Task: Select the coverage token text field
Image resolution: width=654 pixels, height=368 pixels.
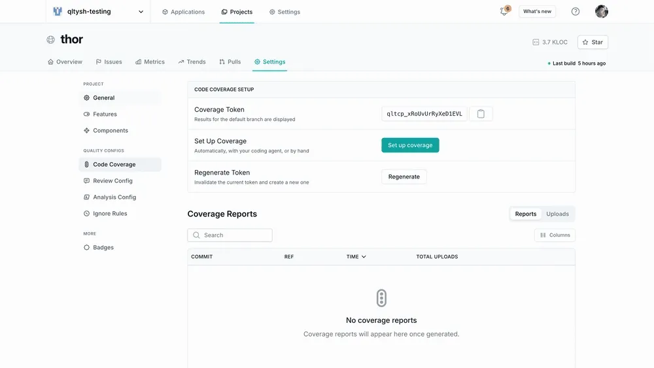Action: click(424, 114)
